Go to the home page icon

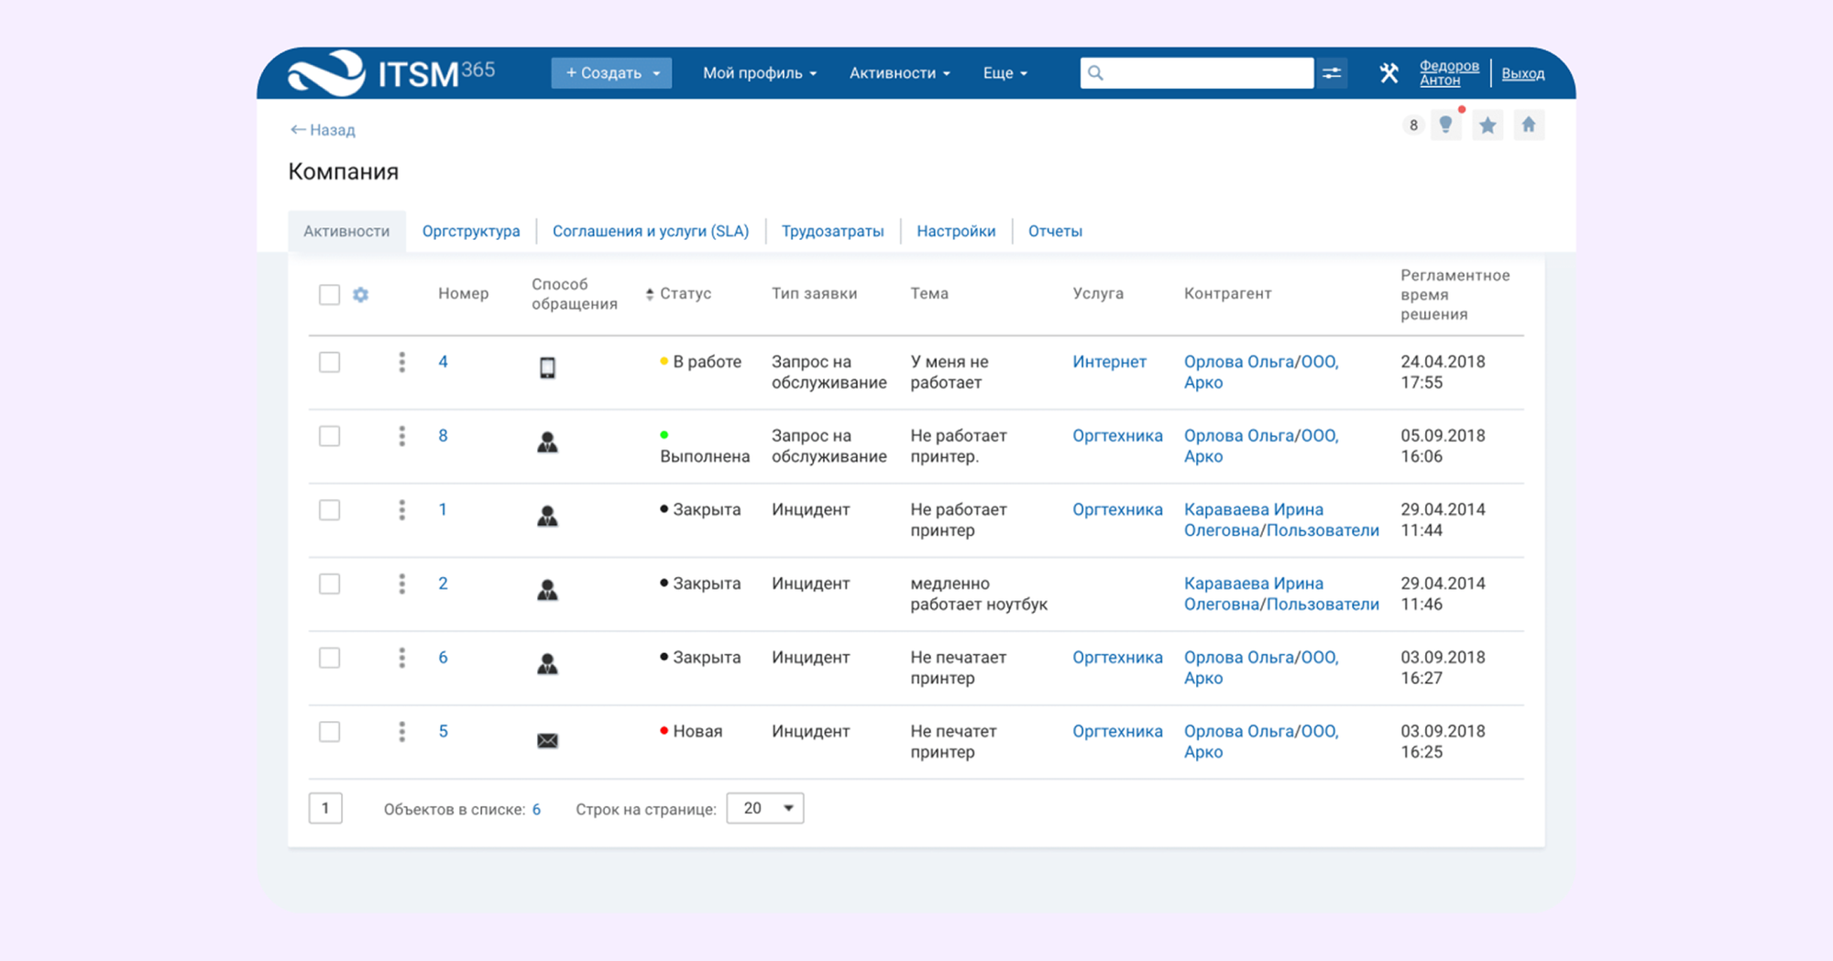(1528, 126)
